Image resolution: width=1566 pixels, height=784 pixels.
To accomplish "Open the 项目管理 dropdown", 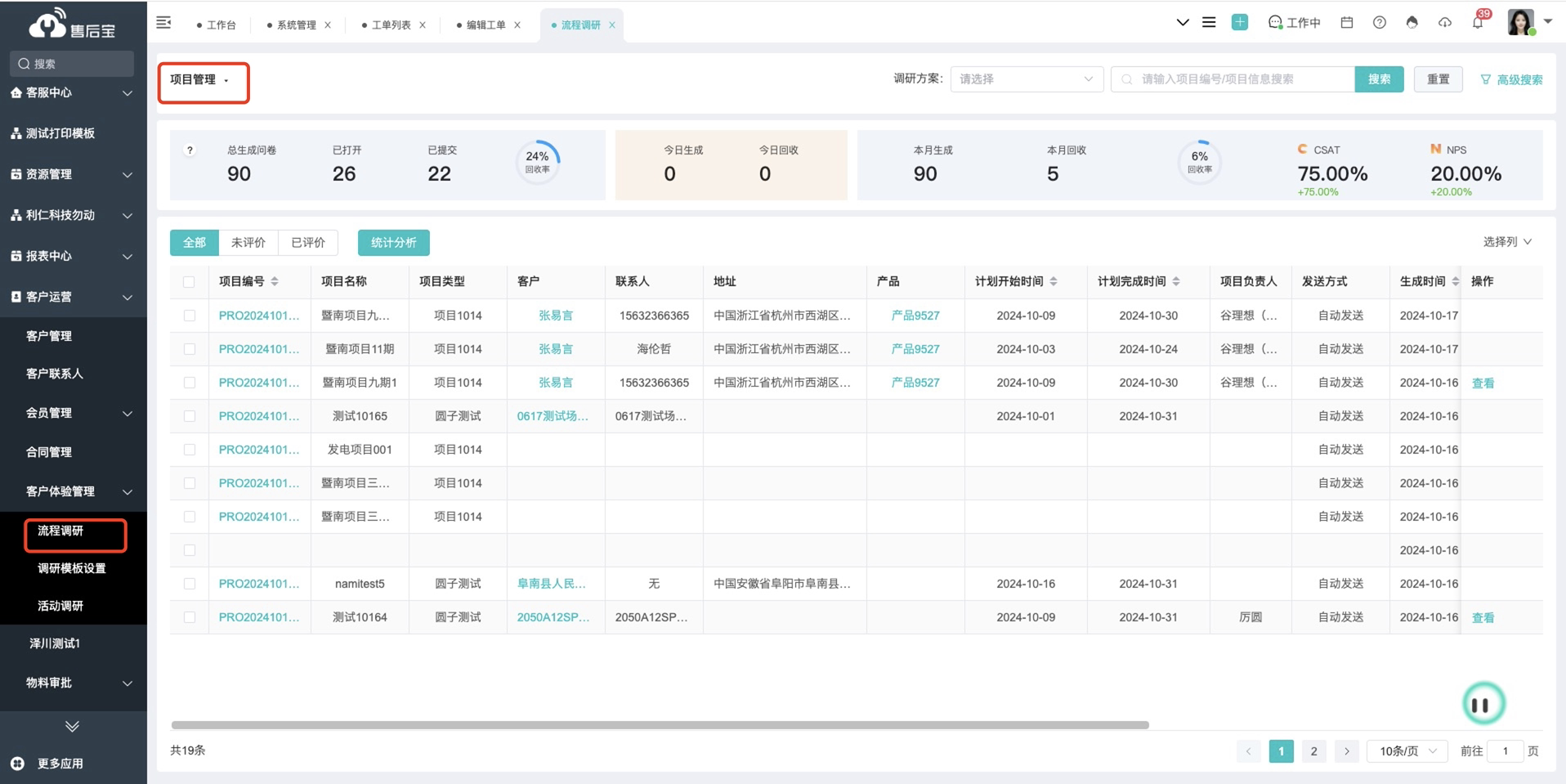I will pos(200,80).
